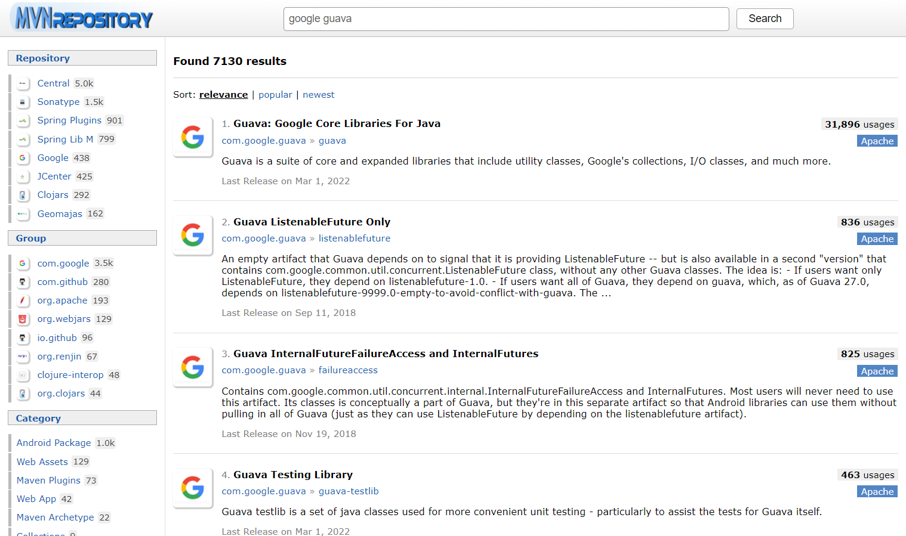
Task: Click 31,896 usages link
Action: tap(859, 125)
